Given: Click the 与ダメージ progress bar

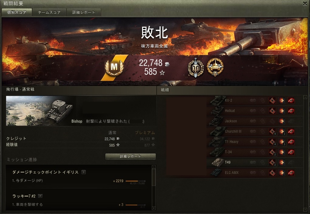Looking at the screenshot, I should [135, 181].
